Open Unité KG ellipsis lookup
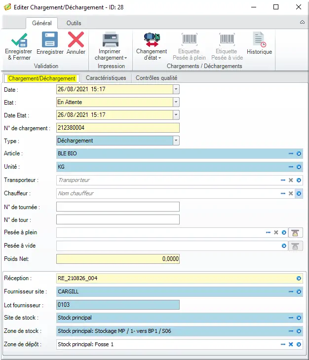The width and height of the screenshot is (309, 360). point(291,167)
